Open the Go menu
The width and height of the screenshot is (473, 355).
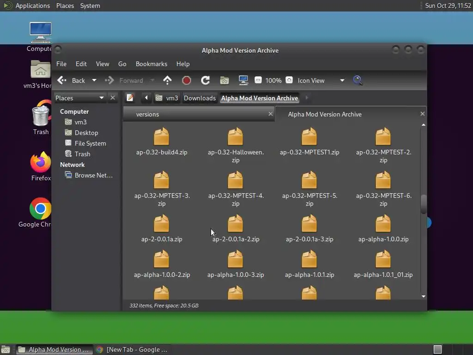tap(122, 64)
